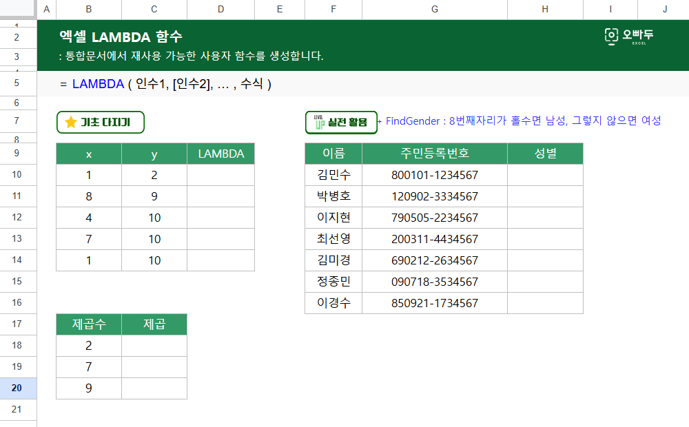Viewport: 689px width, 427px height.
Task: Click the select-all corner box
Action: [x=18, y=8]
